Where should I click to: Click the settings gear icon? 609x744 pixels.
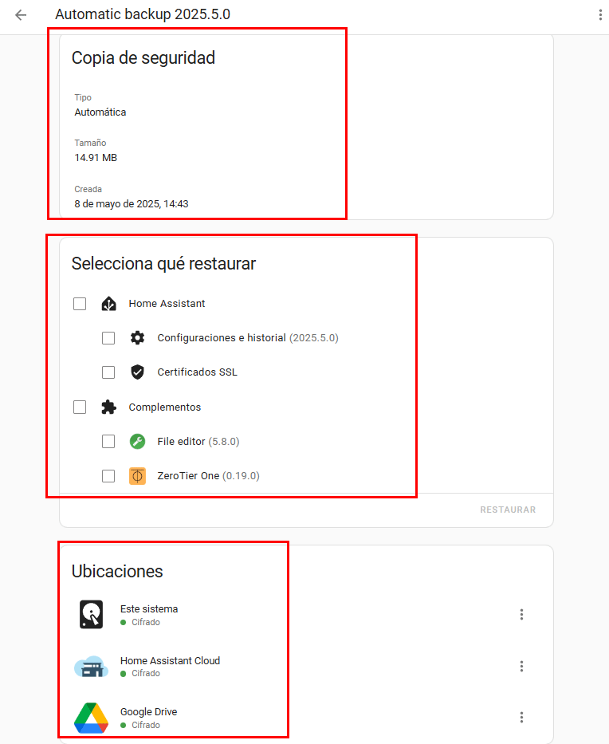[138, 338]
